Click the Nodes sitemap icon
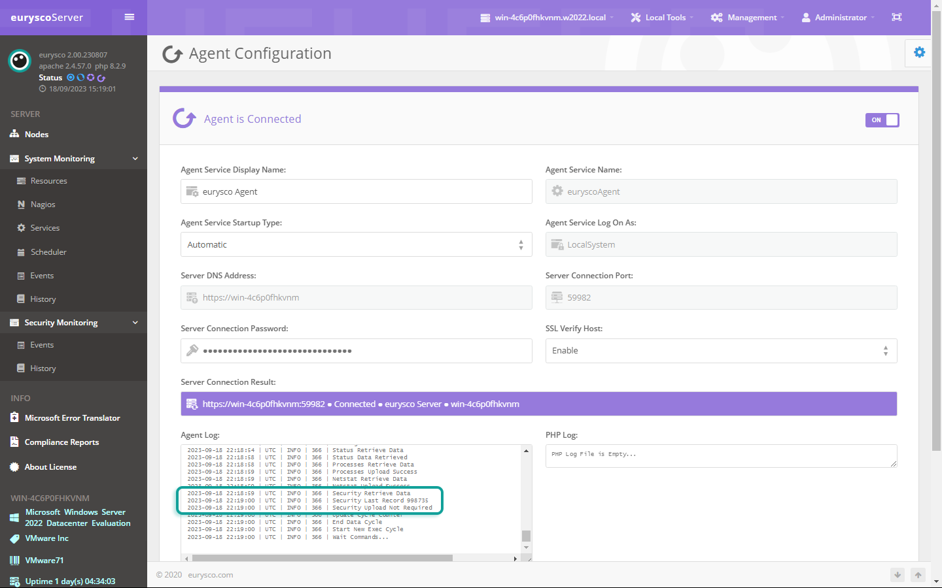 pos(14,134)
